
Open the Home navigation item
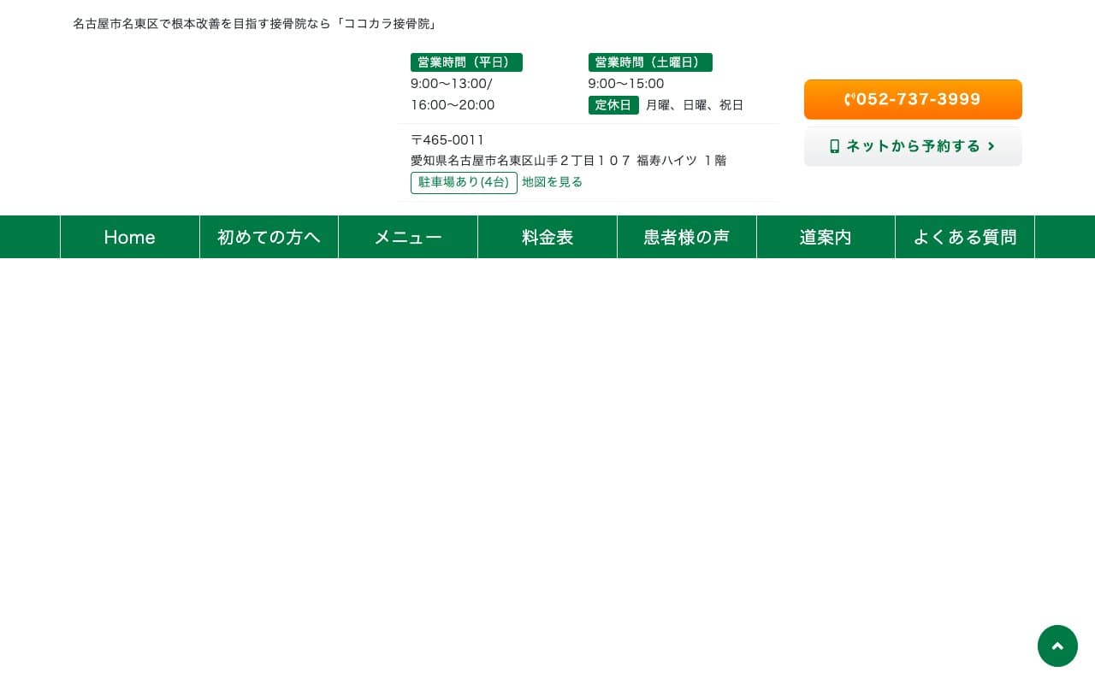129,237
